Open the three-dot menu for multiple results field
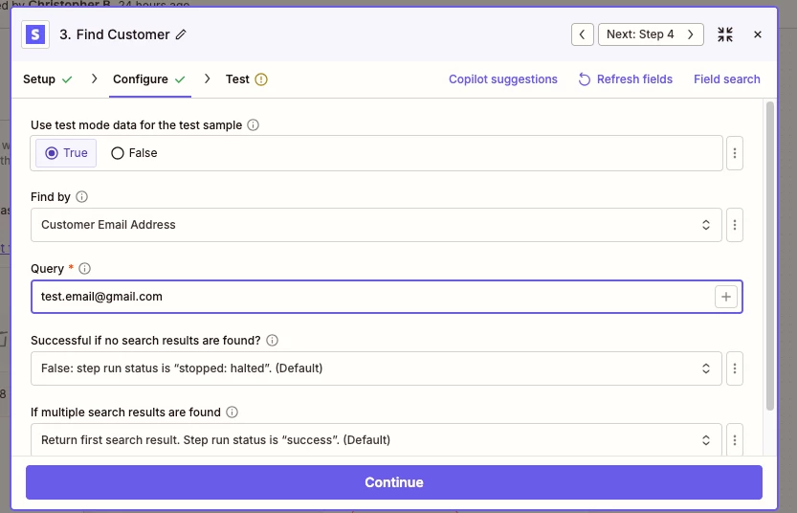This screenshot has width=797, height=513. click(735, 440)
